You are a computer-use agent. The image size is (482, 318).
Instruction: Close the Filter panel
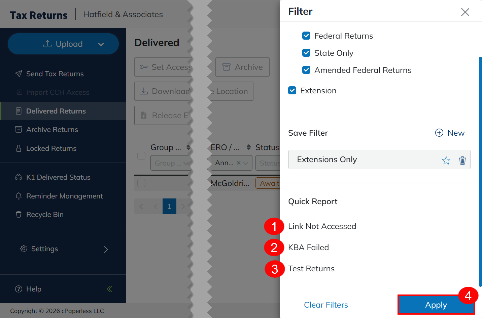tap(465, 12)
